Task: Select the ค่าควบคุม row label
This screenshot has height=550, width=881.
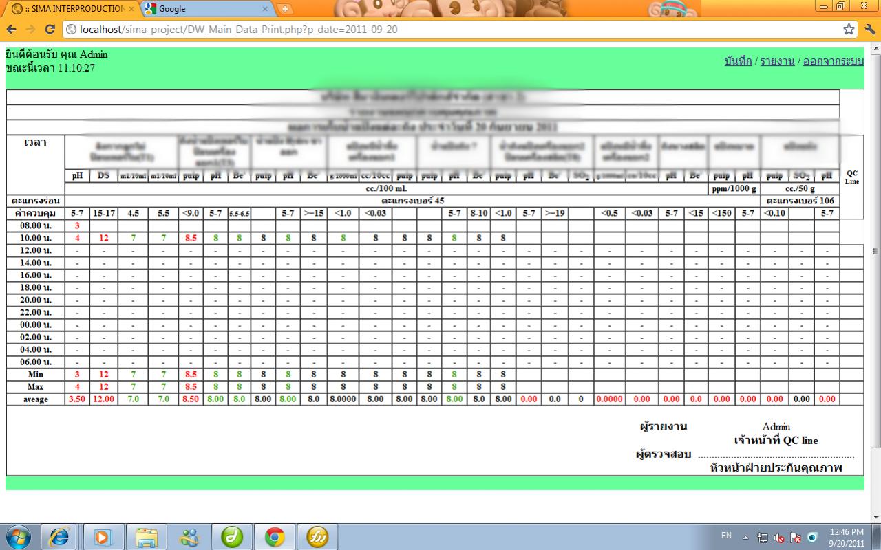Action: tap(34, 213)
